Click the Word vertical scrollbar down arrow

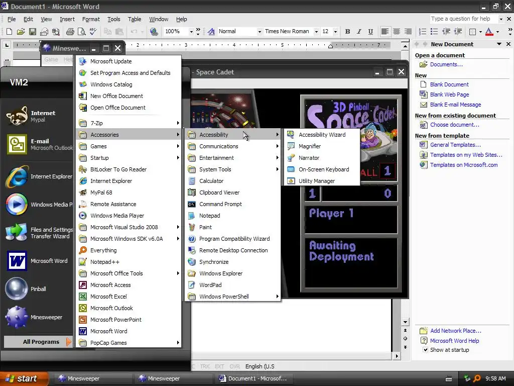(x=405, y=322)
